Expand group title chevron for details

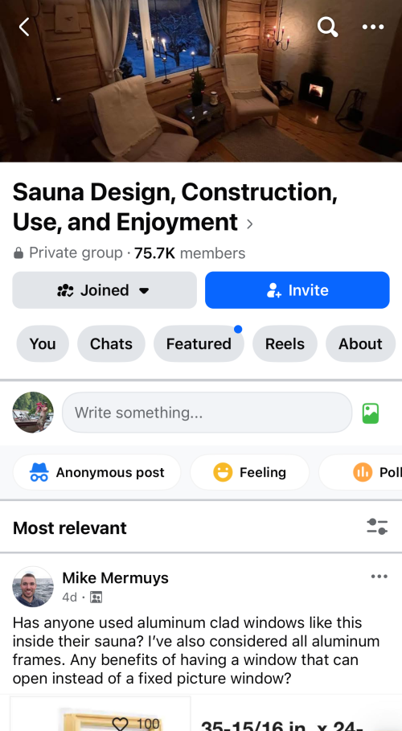coord(249,224)
